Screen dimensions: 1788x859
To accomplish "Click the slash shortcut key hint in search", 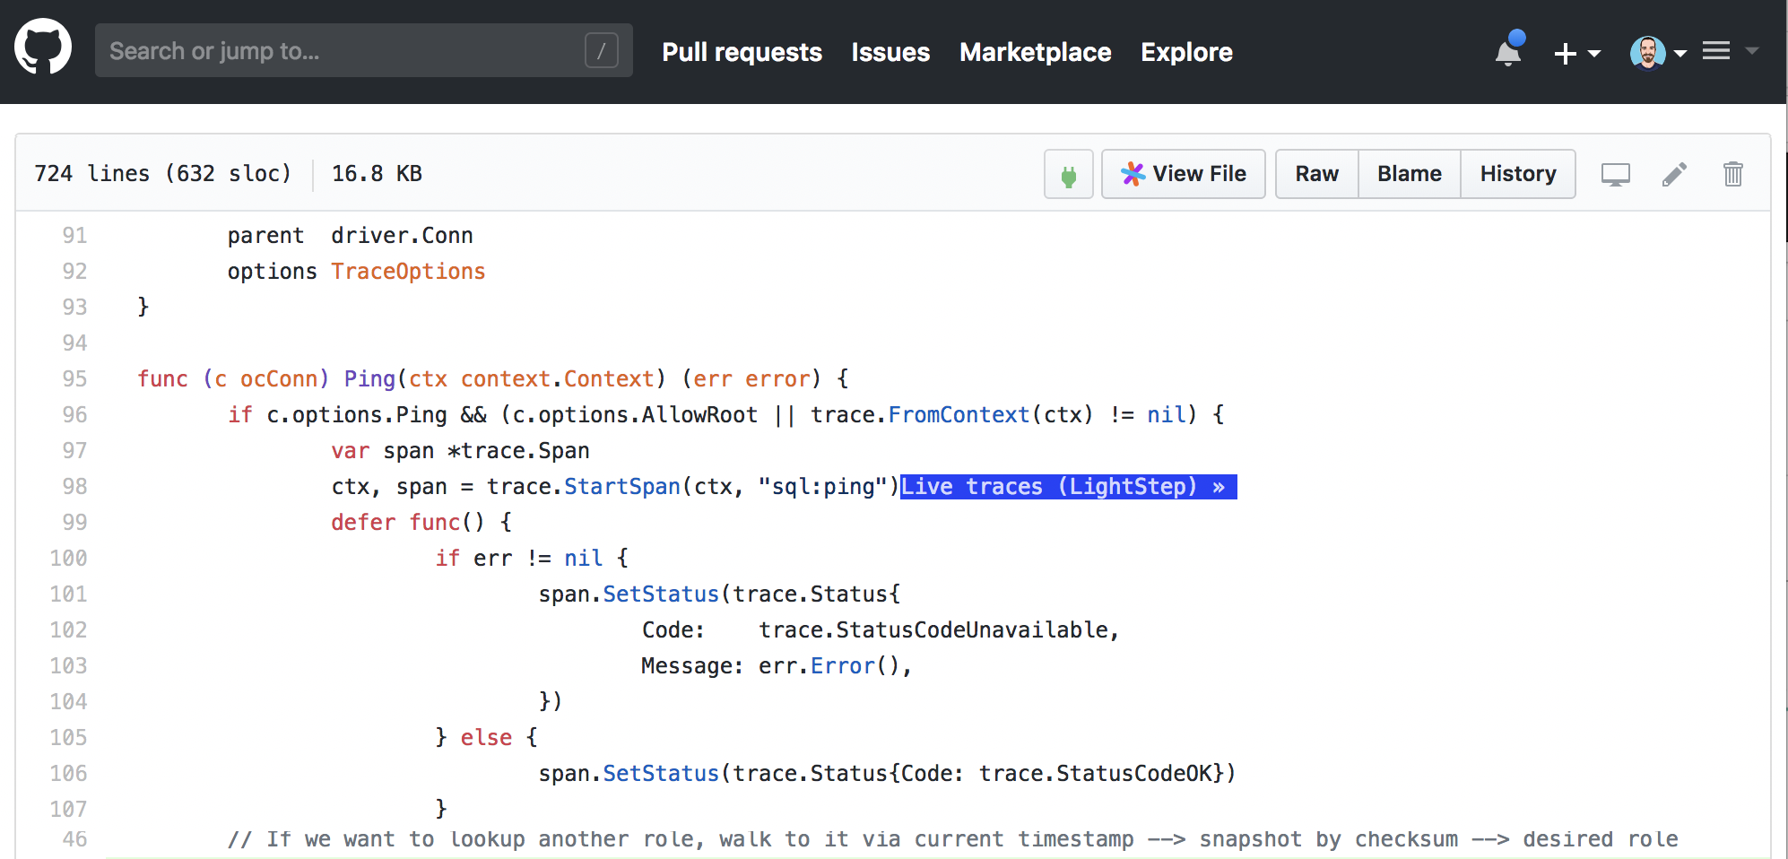I will [x=602, y=50].
